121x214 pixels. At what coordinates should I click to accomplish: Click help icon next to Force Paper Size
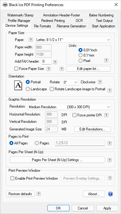tap(49, 69)
